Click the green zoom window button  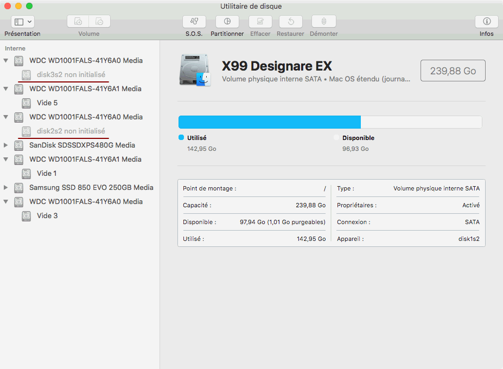(x=29, y=6)
